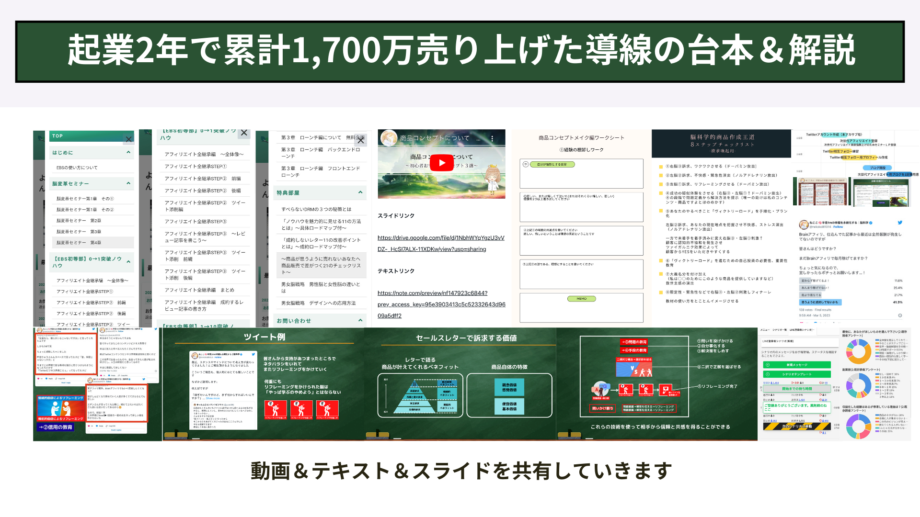Close the menu beside 第3章 ローンチ編について

pos(361,140)
